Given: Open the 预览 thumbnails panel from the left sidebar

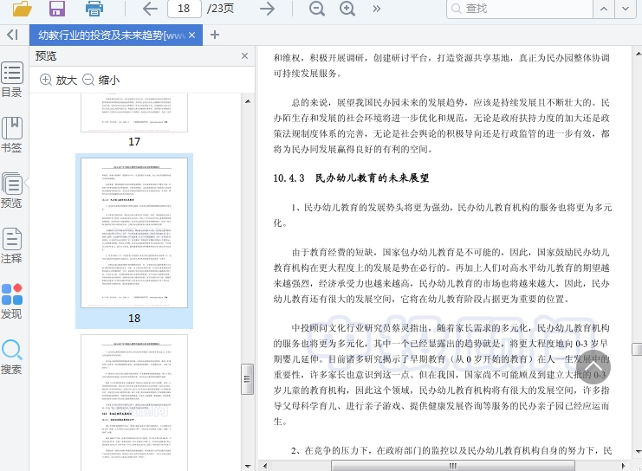Looking at the screenshot, I should (x=12, y=190).
